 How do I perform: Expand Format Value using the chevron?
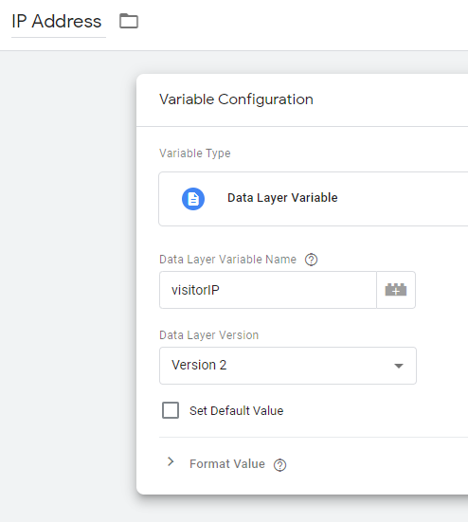tap(171, 461)
